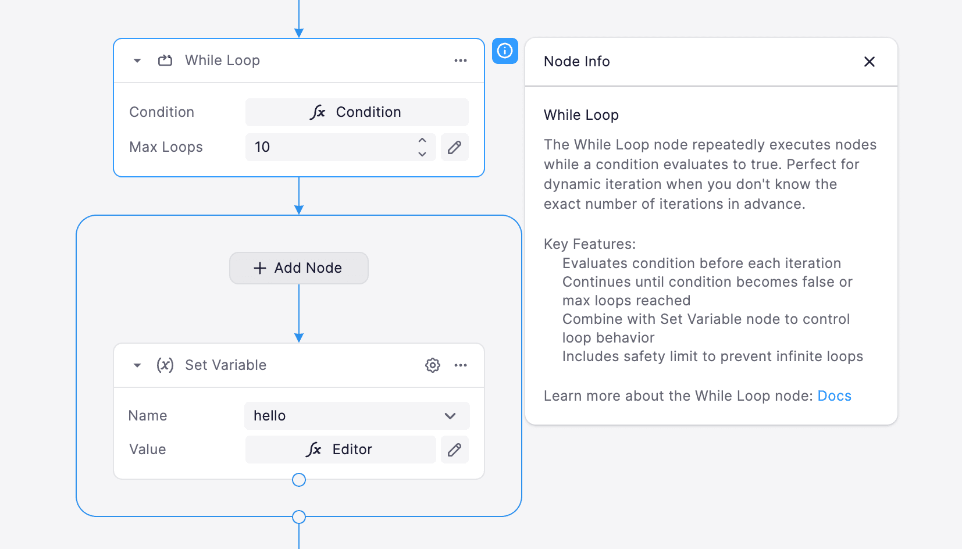Collapse the While Loop node
This screenshot has width=962, height=549.
pos(137,60)
